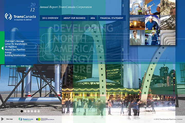Open thumbnail of businesswoman in suit

click(x=137, y=38)
